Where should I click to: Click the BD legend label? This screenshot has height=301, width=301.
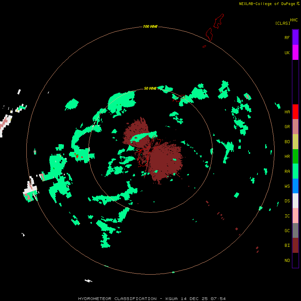[287, 142]
